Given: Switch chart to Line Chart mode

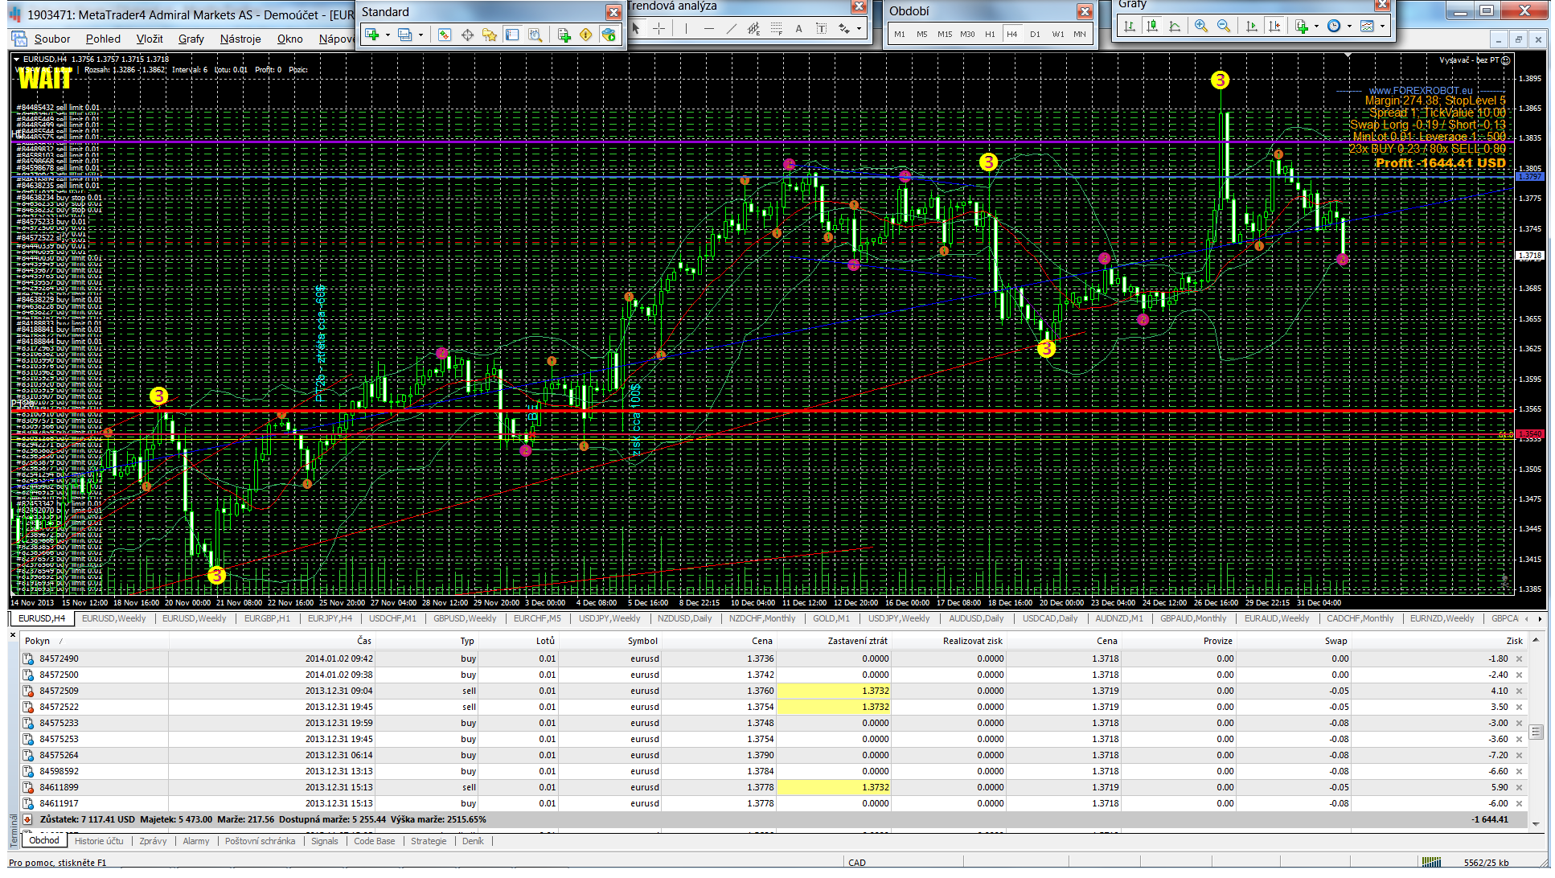Looking at the screenshot, I should pos(1175,26).
